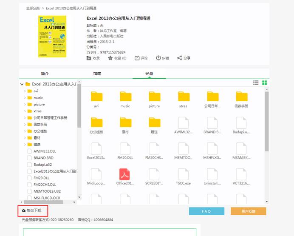Switch to green grid view layout
This screenshot has height=236, width=294.
[x=265, y=83]
